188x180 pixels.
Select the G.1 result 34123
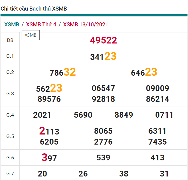click(x=103, y=56)
